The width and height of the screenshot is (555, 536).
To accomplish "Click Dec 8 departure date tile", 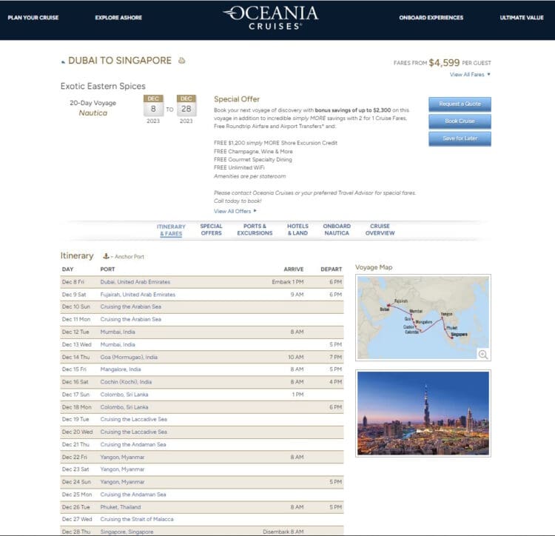I will tap(153, 106).
